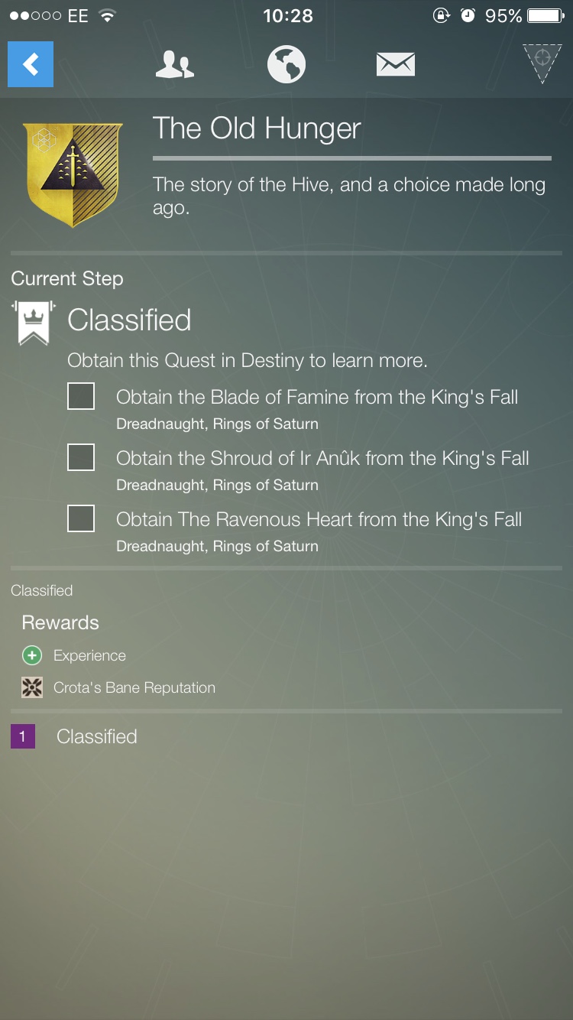
Task: Tap the crown banner quest step icon
Action: pos(34,323)
